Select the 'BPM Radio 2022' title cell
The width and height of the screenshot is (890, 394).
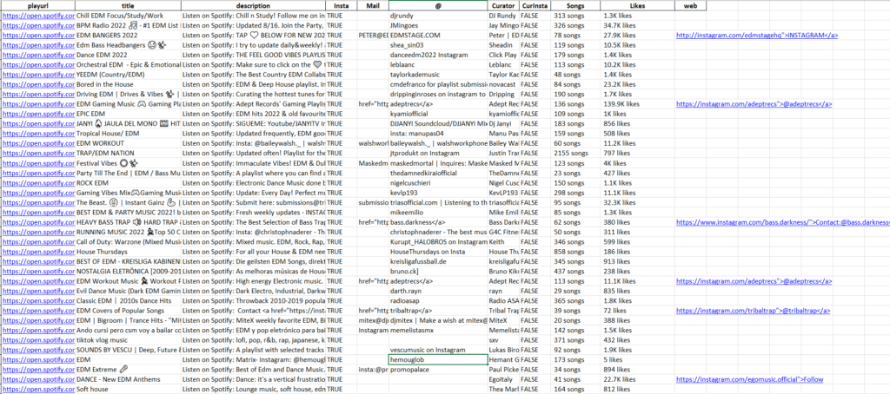pos(128,25)
